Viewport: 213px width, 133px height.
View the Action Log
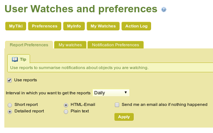coord(136,26)
